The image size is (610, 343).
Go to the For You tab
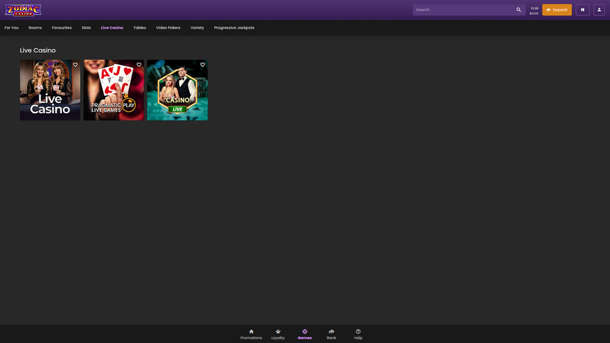(x=12, y=28)
